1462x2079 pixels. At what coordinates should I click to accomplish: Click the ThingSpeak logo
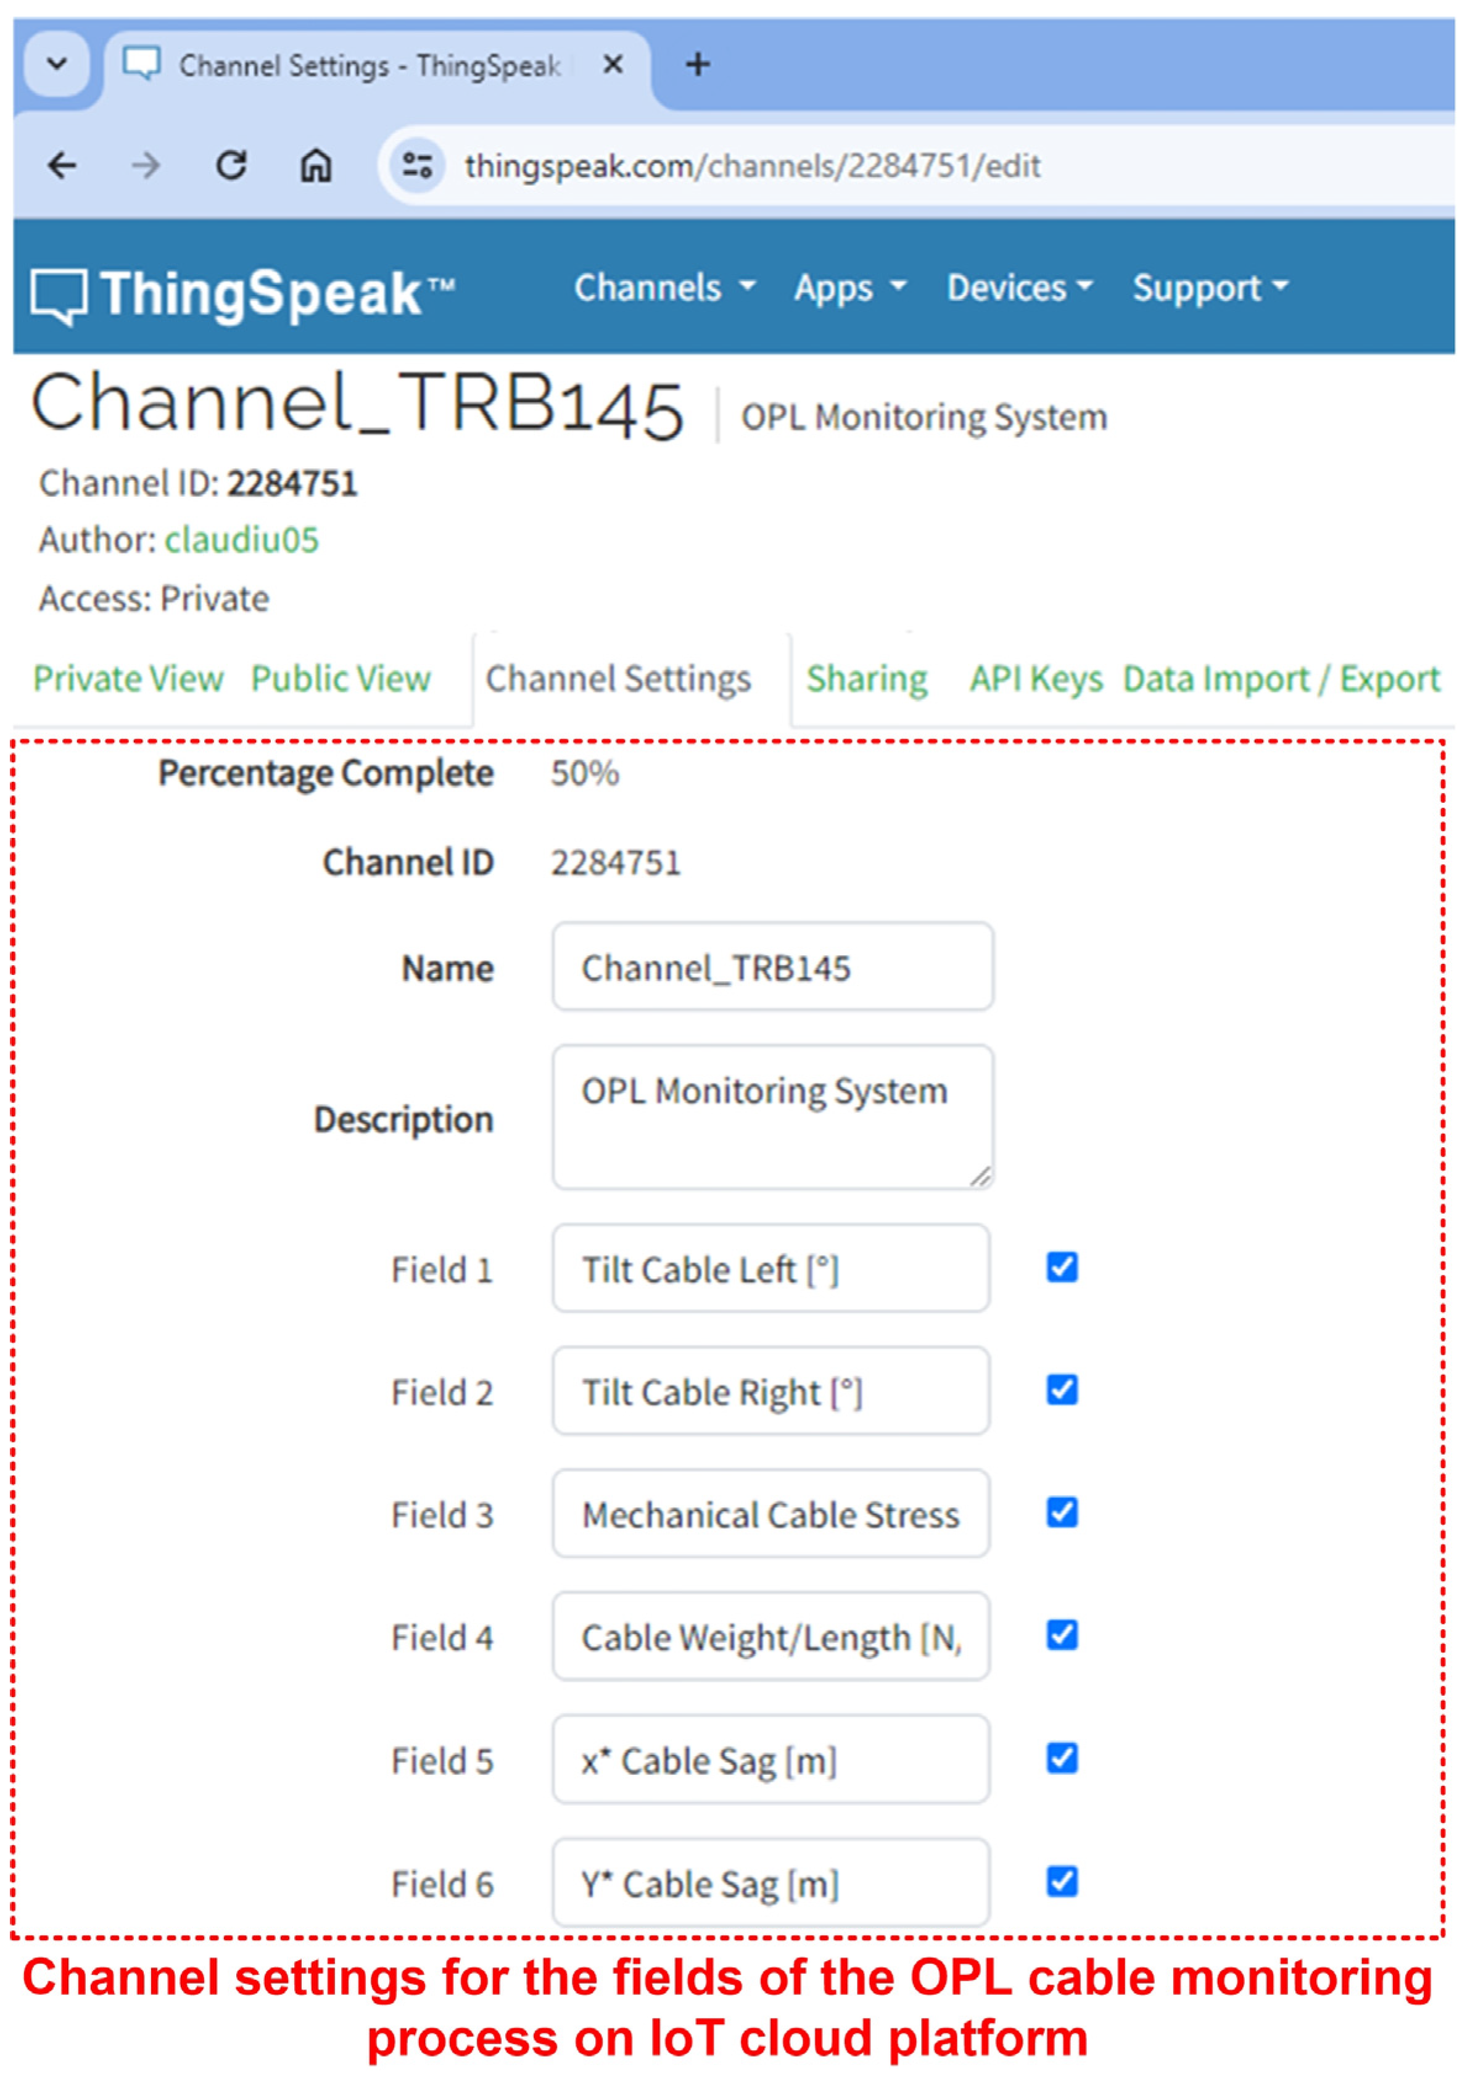(x=242, y=293)
